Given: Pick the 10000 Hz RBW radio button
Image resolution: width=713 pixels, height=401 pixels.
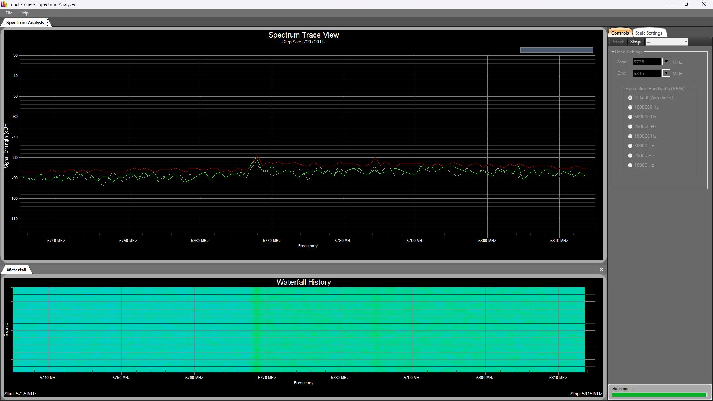Looking at the screenshot, I should tap(630, 165).
